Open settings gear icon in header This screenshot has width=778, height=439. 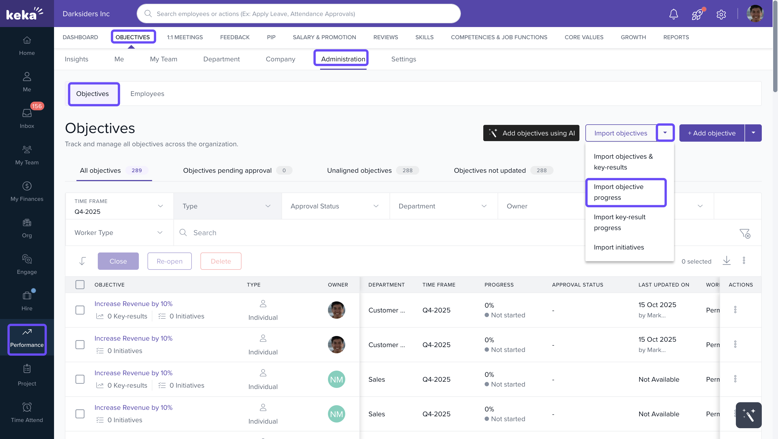(721, 14)
